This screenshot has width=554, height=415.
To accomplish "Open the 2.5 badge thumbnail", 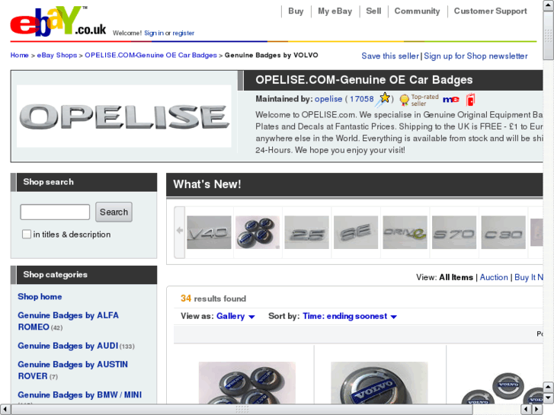I will (x=306, y=232).
